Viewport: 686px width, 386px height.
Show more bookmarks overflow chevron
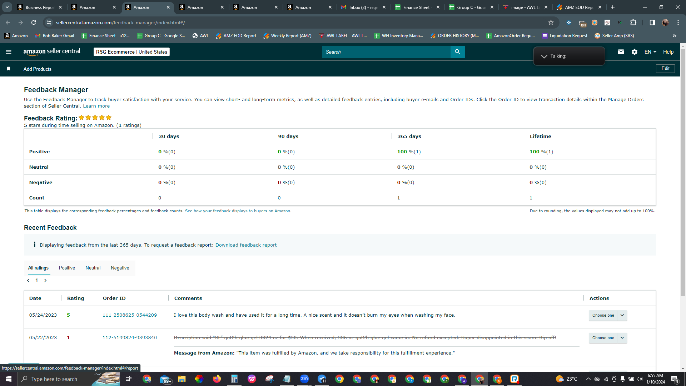[x=675, y=36]
